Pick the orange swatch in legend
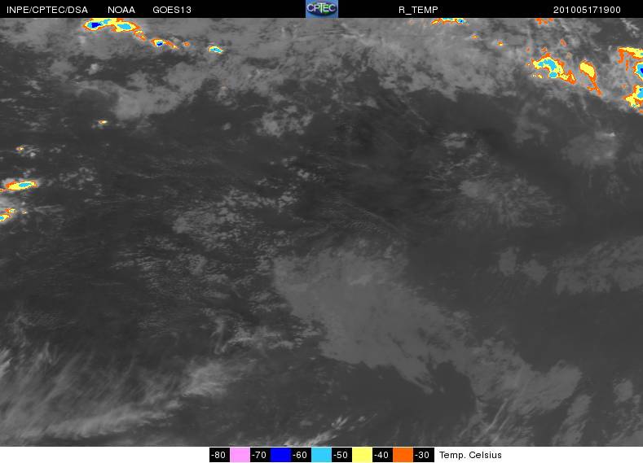Image resolution: width=643 pixels, height=463 pixels. [403, 455]
